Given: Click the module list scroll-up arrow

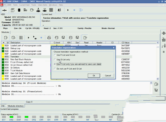Looking at the screenshot, I should [158, 43].
